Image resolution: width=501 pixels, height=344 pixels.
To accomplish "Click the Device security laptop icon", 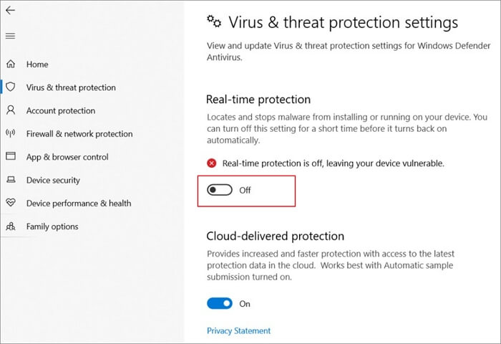I will (x=11, y=181).
